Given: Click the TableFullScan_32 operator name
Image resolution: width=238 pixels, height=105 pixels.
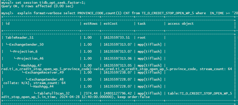Looking at the screenshot, I should (x=53, y=93).
